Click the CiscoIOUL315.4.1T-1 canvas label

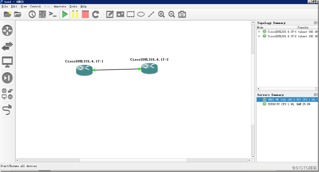tap(84, 61)
